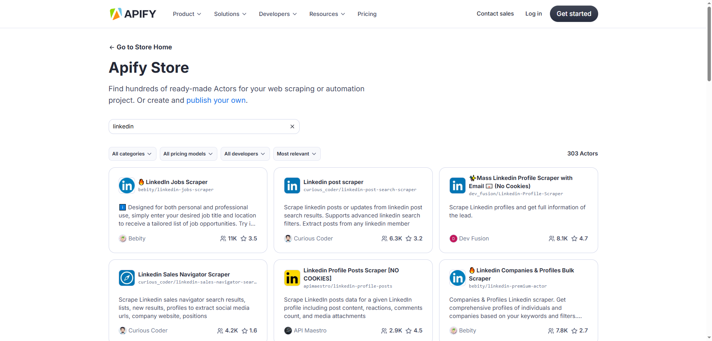Click Curious Coder avatar on Sales Navigator card
Screen dimensions: 712x341
point(123,331)
